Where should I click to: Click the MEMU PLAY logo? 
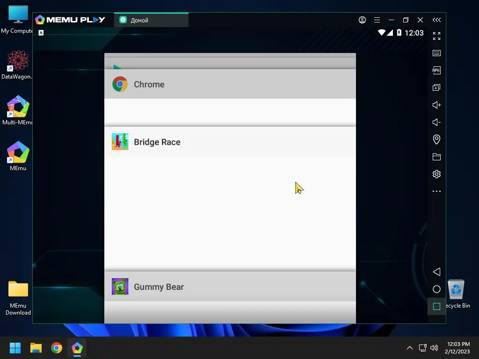tap(70, 20)
